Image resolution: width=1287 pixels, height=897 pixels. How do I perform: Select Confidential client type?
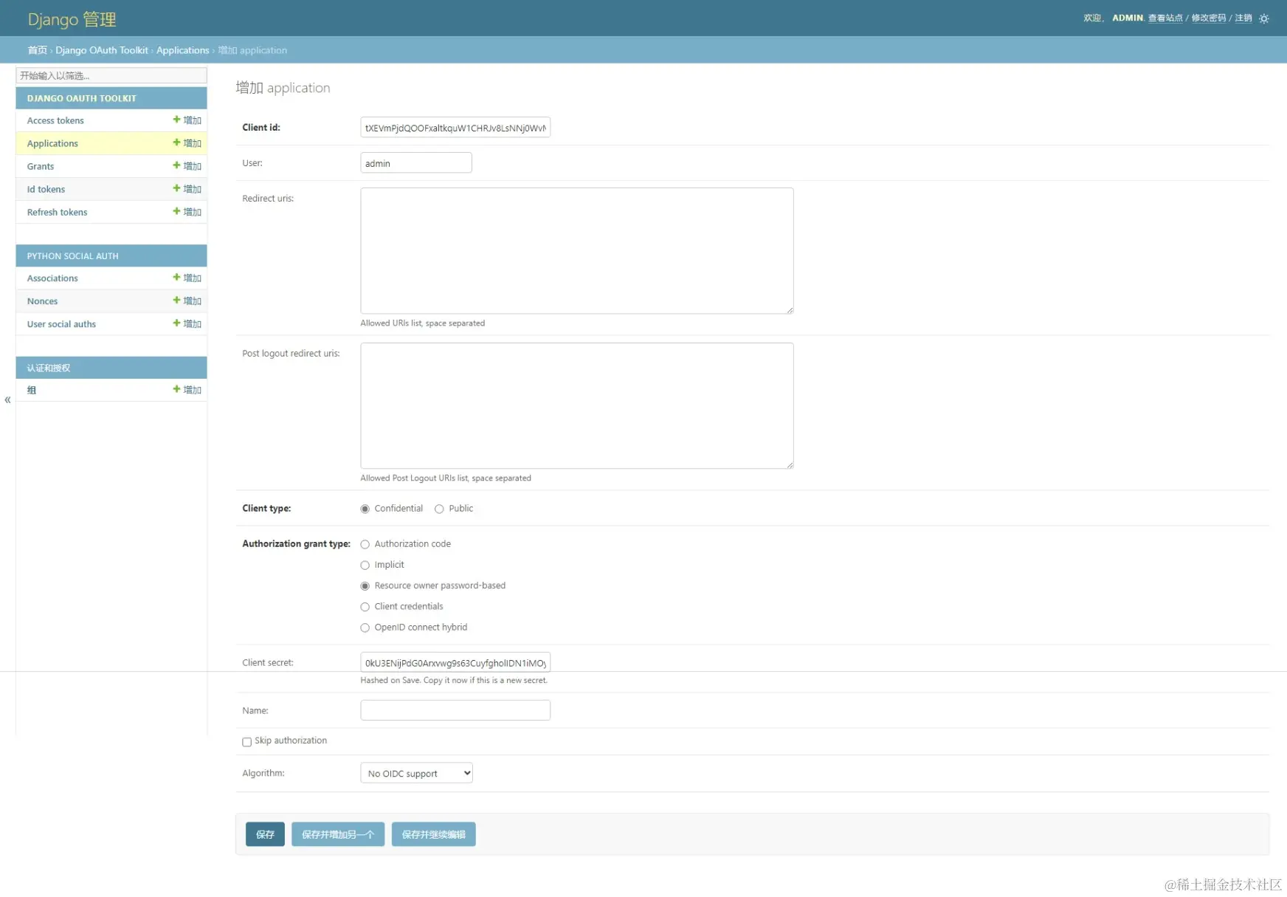[x=365, y=509]
